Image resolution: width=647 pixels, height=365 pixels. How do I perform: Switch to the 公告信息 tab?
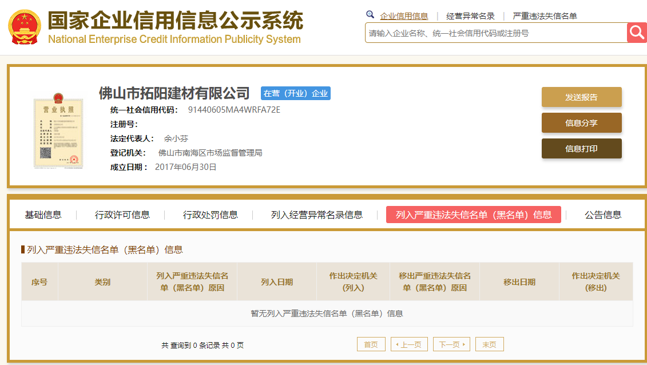(x=603, y=215)
